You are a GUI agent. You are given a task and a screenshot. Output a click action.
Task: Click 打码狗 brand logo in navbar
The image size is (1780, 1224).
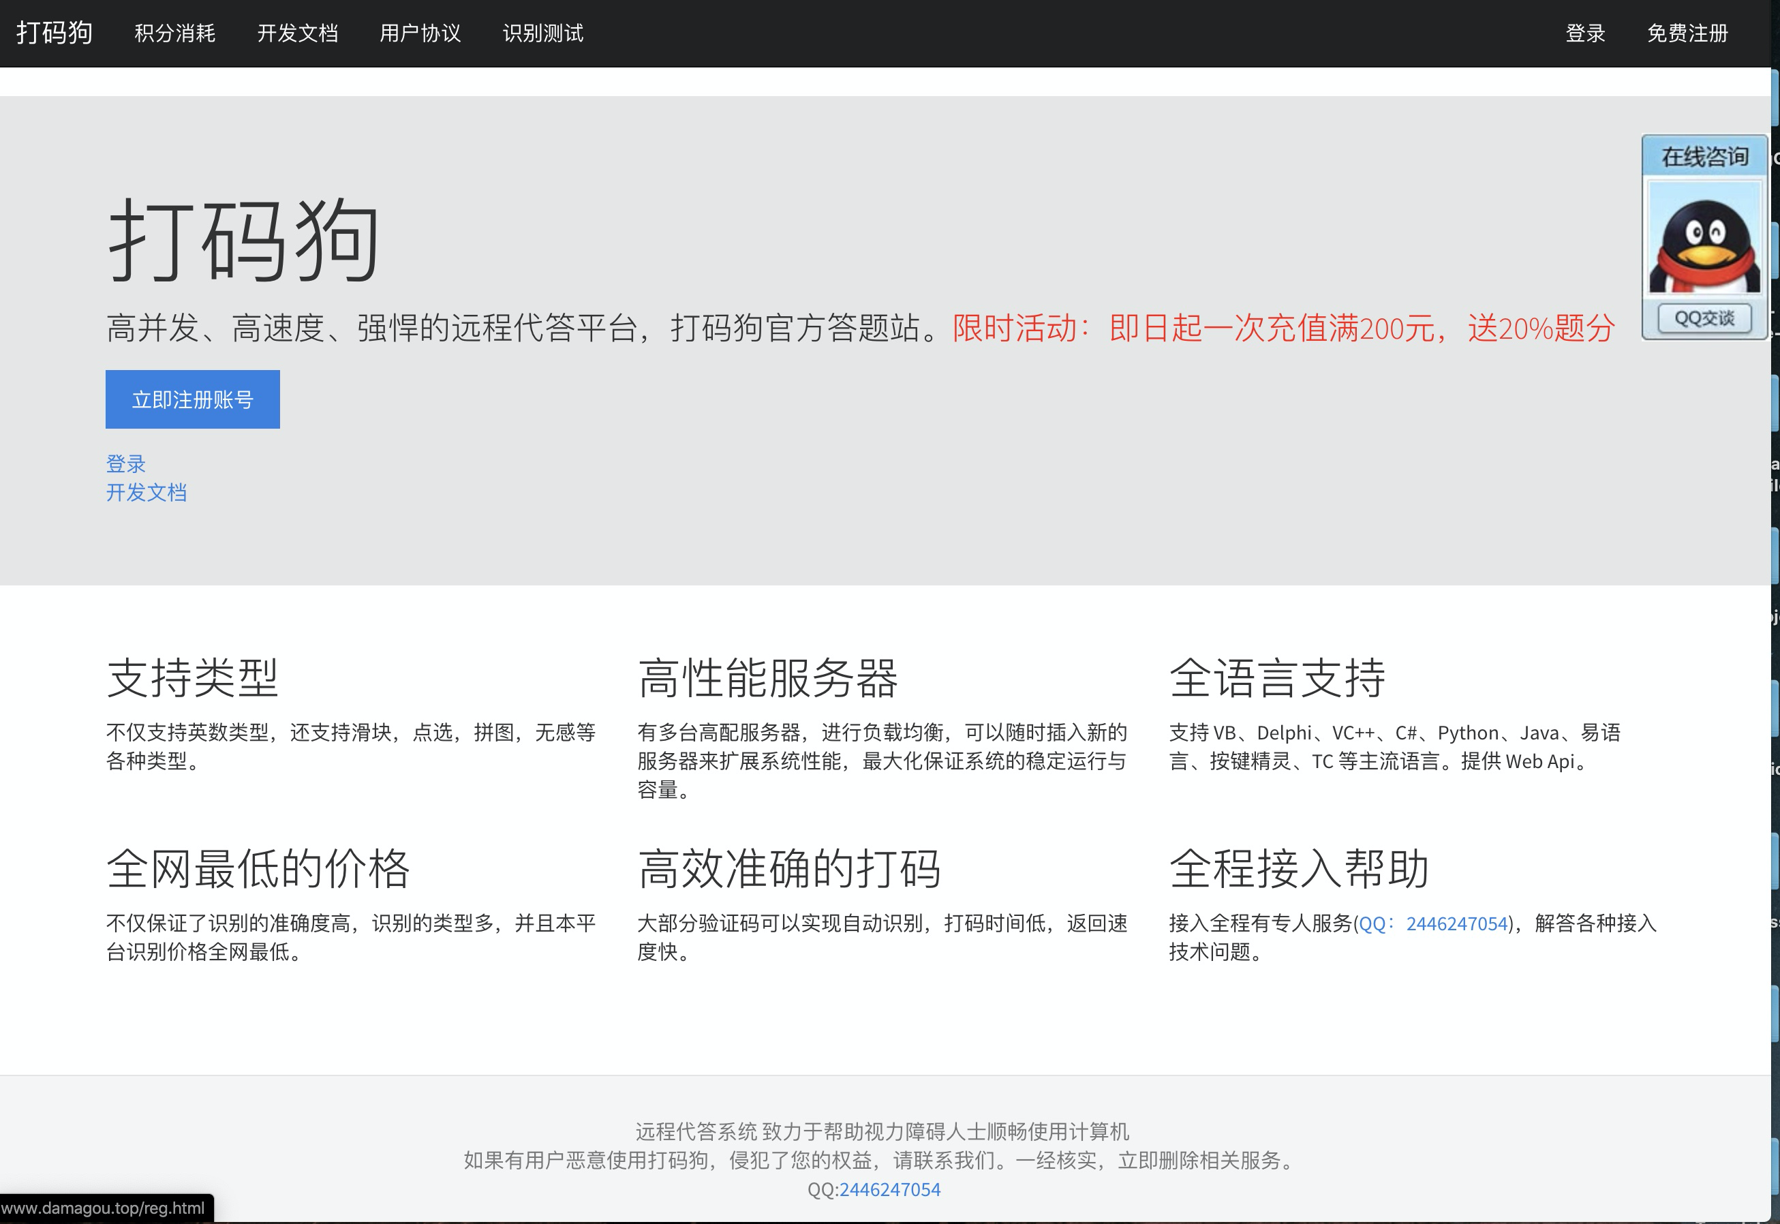click(x=55, y=33)
